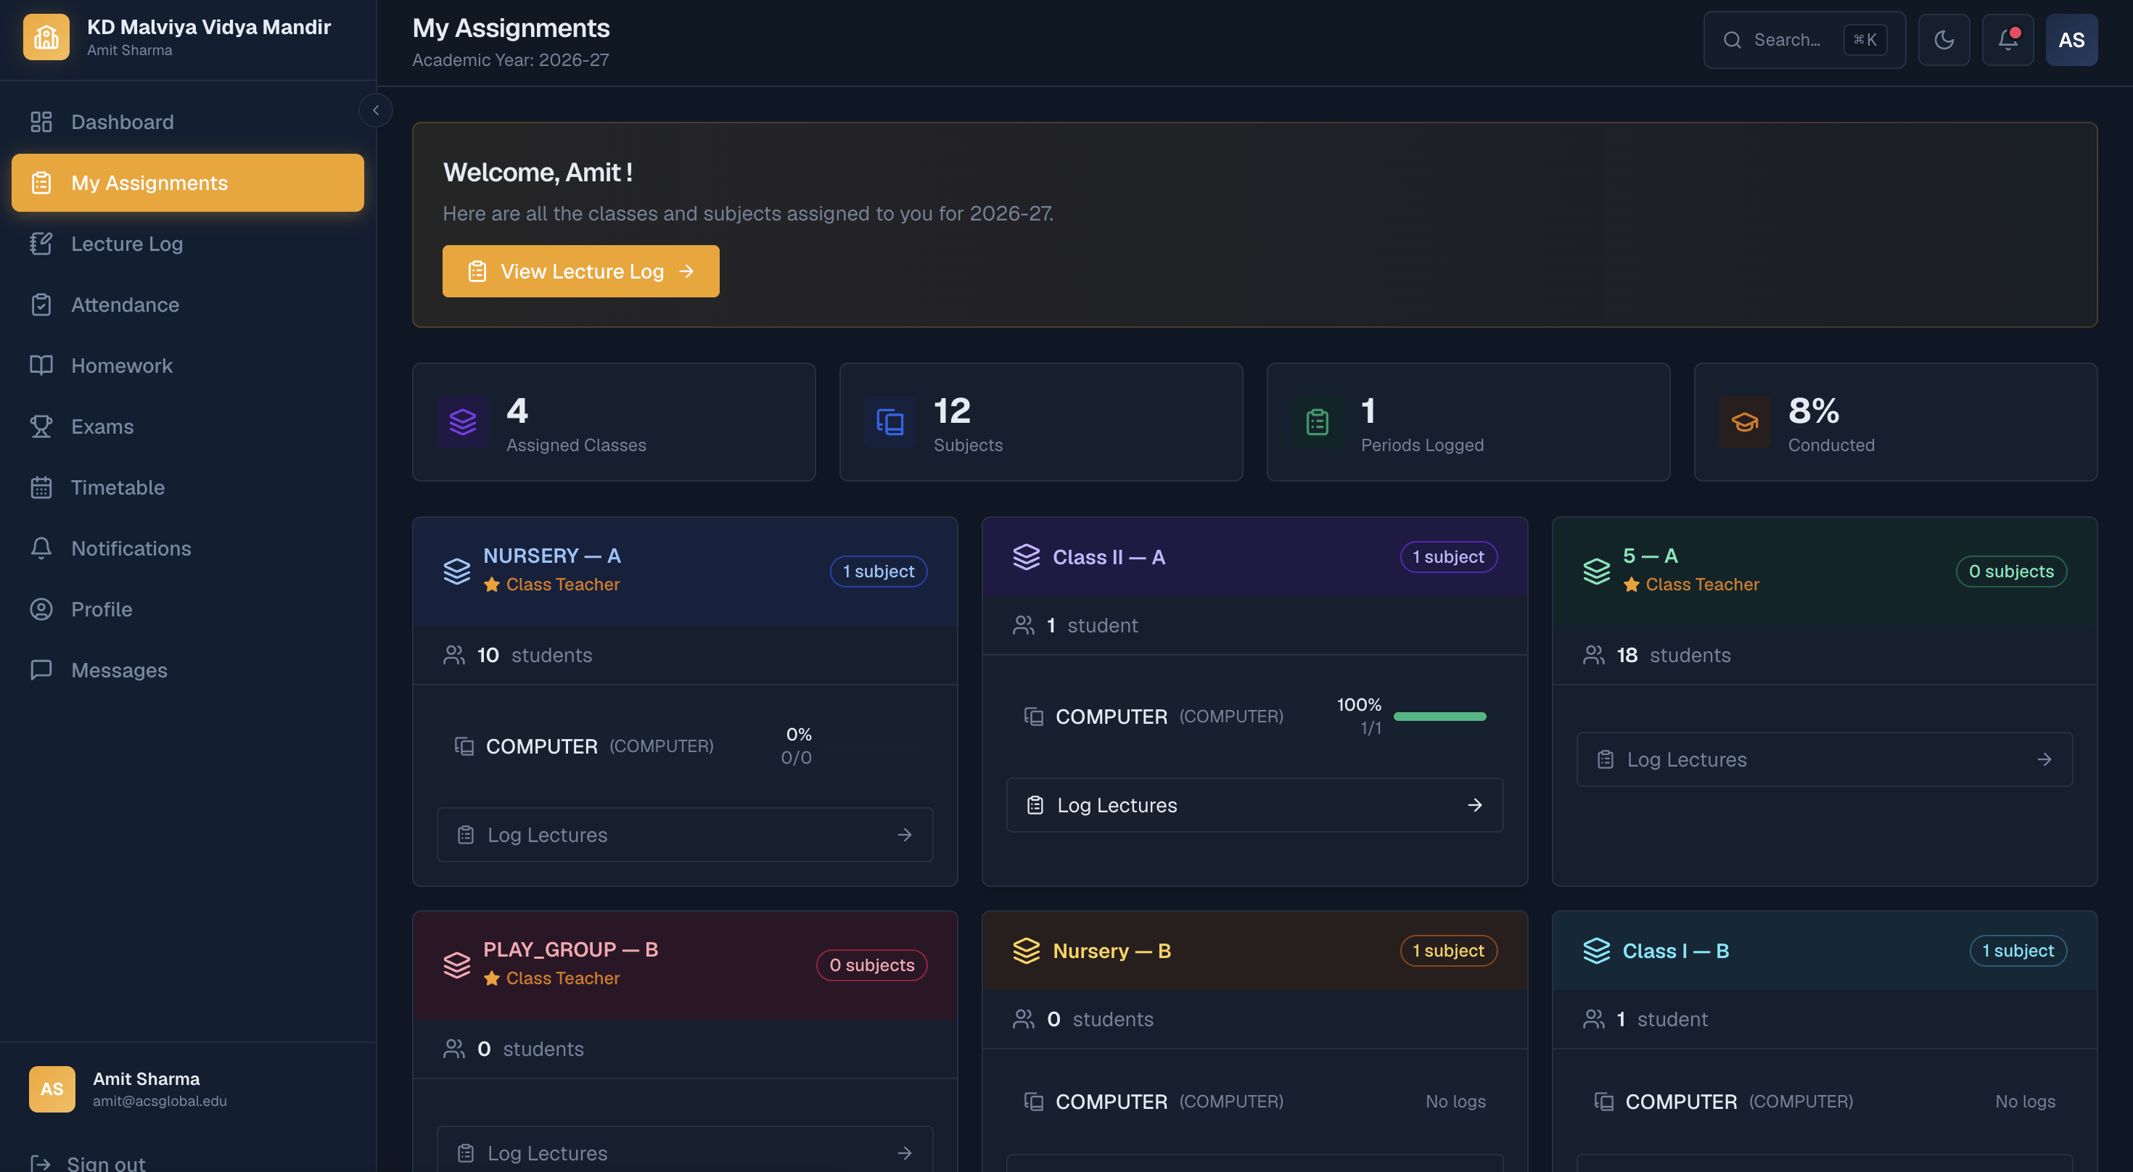Click the Periods Logged clipboard icon
Viewport: 2133px width, 1172px height.
coord(1318,422)
